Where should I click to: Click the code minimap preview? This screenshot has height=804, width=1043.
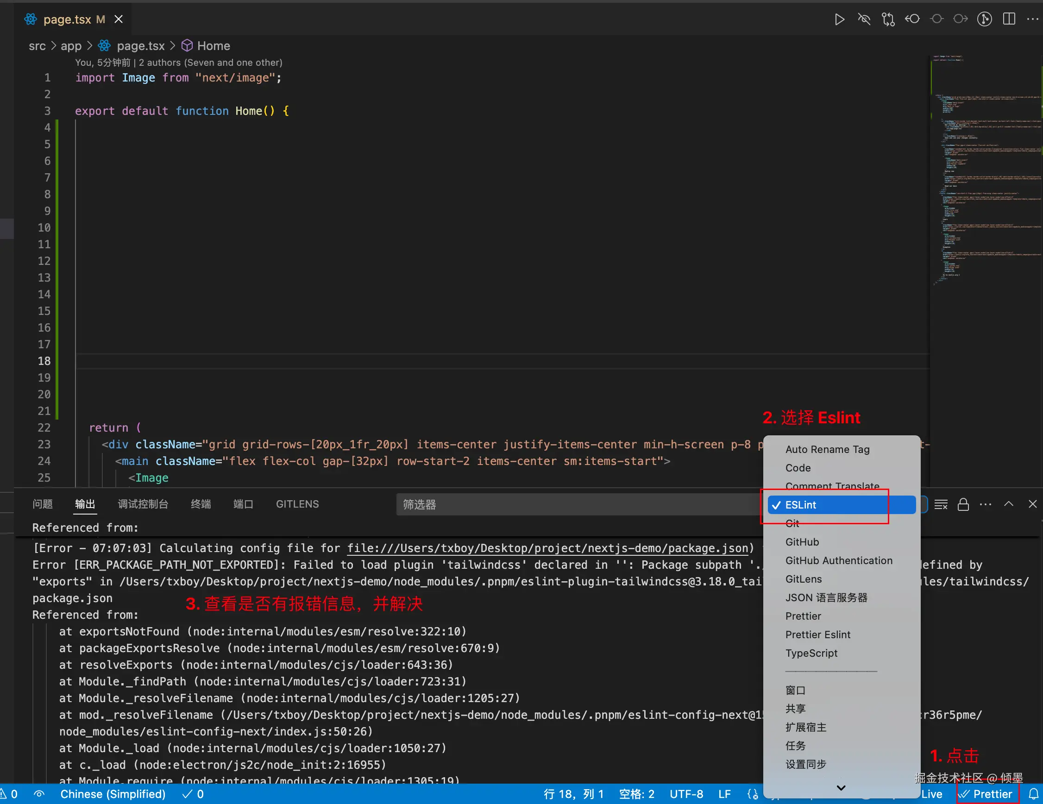point(984,167)
